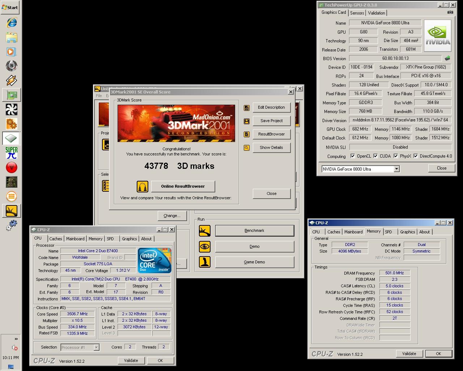Image resolution: width=463 pixels, height=371 pixels.
Task: Click the Game Demo joystick icon
Action: coord(205,262)
